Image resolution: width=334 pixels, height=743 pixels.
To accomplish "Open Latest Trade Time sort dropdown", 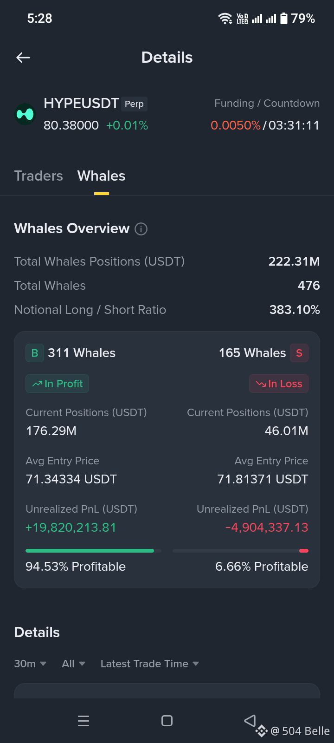I will coord(150,664).
